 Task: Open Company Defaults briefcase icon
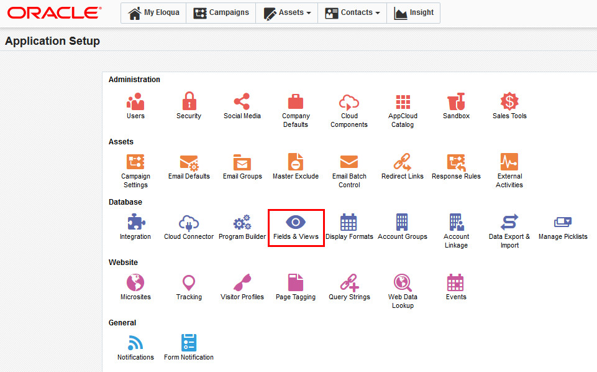click(296, 101)
